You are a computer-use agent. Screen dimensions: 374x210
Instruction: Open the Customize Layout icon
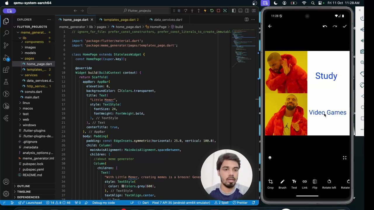[254, 10]
